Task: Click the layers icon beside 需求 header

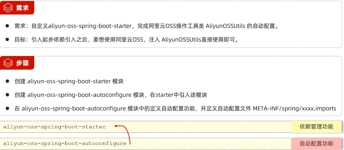Action: [x=8, y=8]
